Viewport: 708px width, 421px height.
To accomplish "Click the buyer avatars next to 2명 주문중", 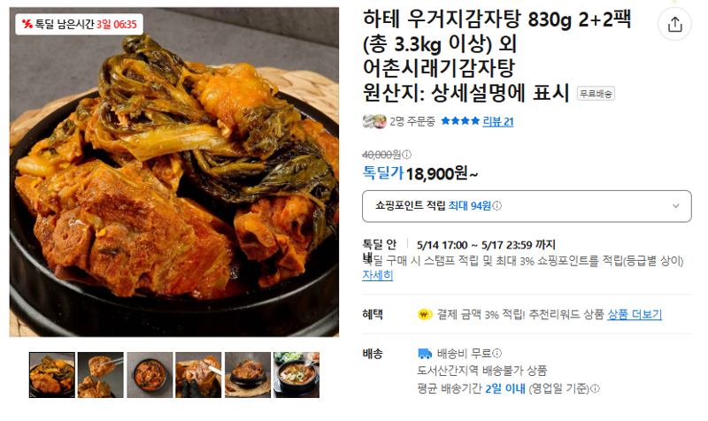I will (374, 121).
